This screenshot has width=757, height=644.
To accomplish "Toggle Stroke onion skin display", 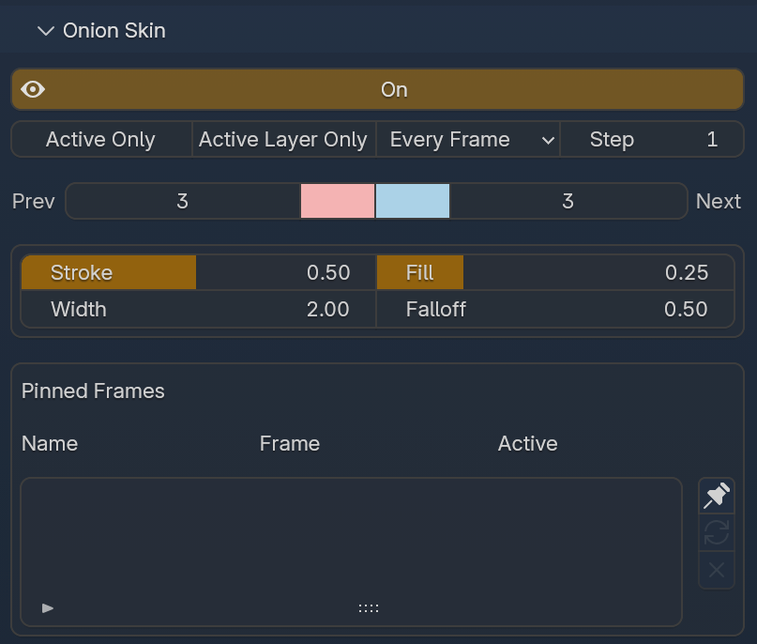I will (x=108, y=271).
